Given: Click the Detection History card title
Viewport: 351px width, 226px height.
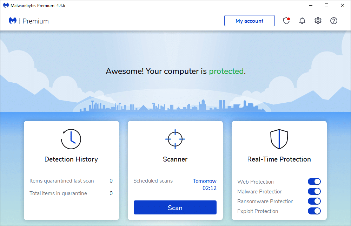Looking at the screenshot, I should [x=71, y=159].
